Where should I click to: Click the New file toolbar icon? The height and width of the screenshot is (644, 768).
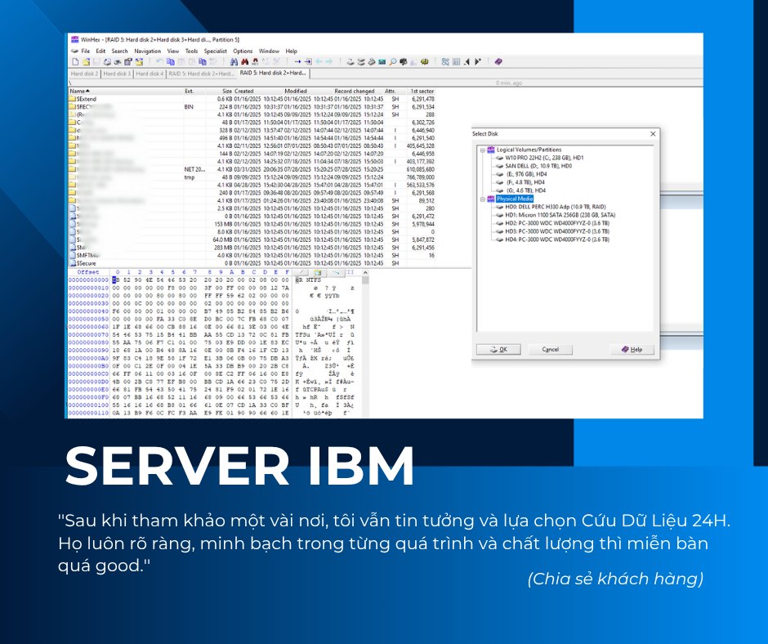[75, 62]
